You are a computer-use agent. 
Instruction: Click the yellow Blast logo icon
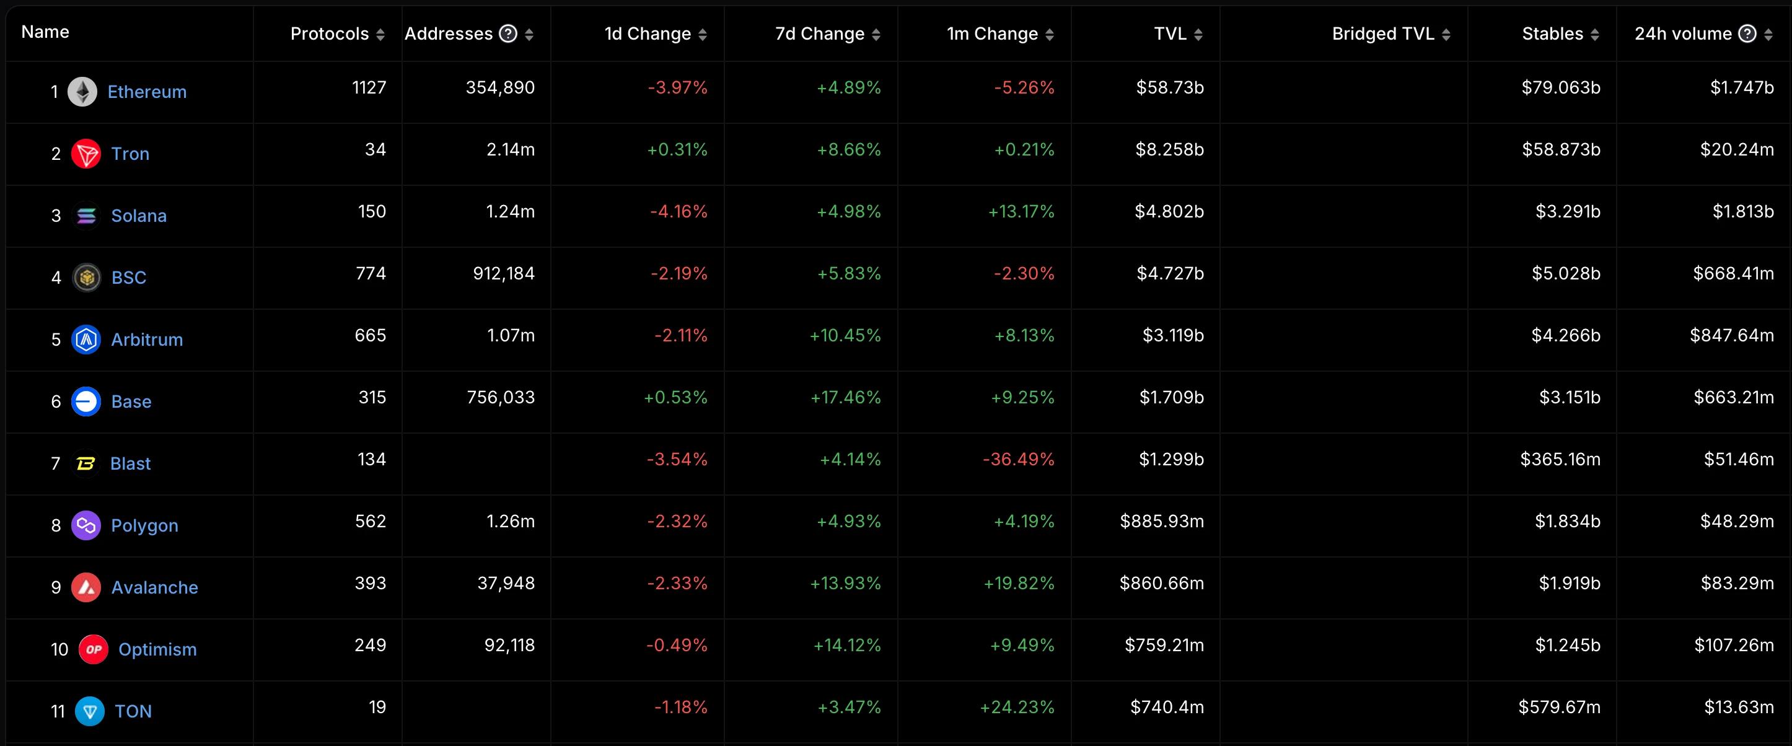86,463
